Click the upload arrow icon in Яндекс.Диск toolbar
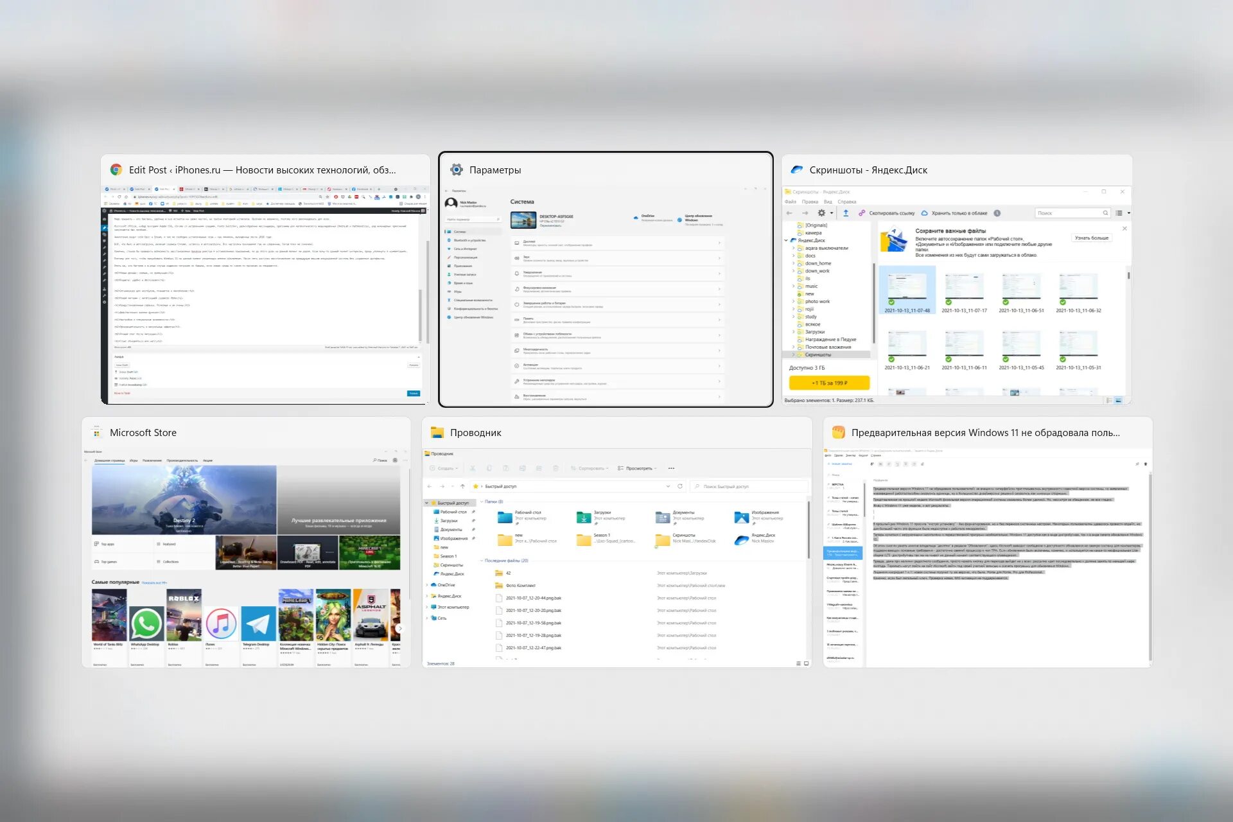The height and width of the screenshot is (822, 1233). 845,213
